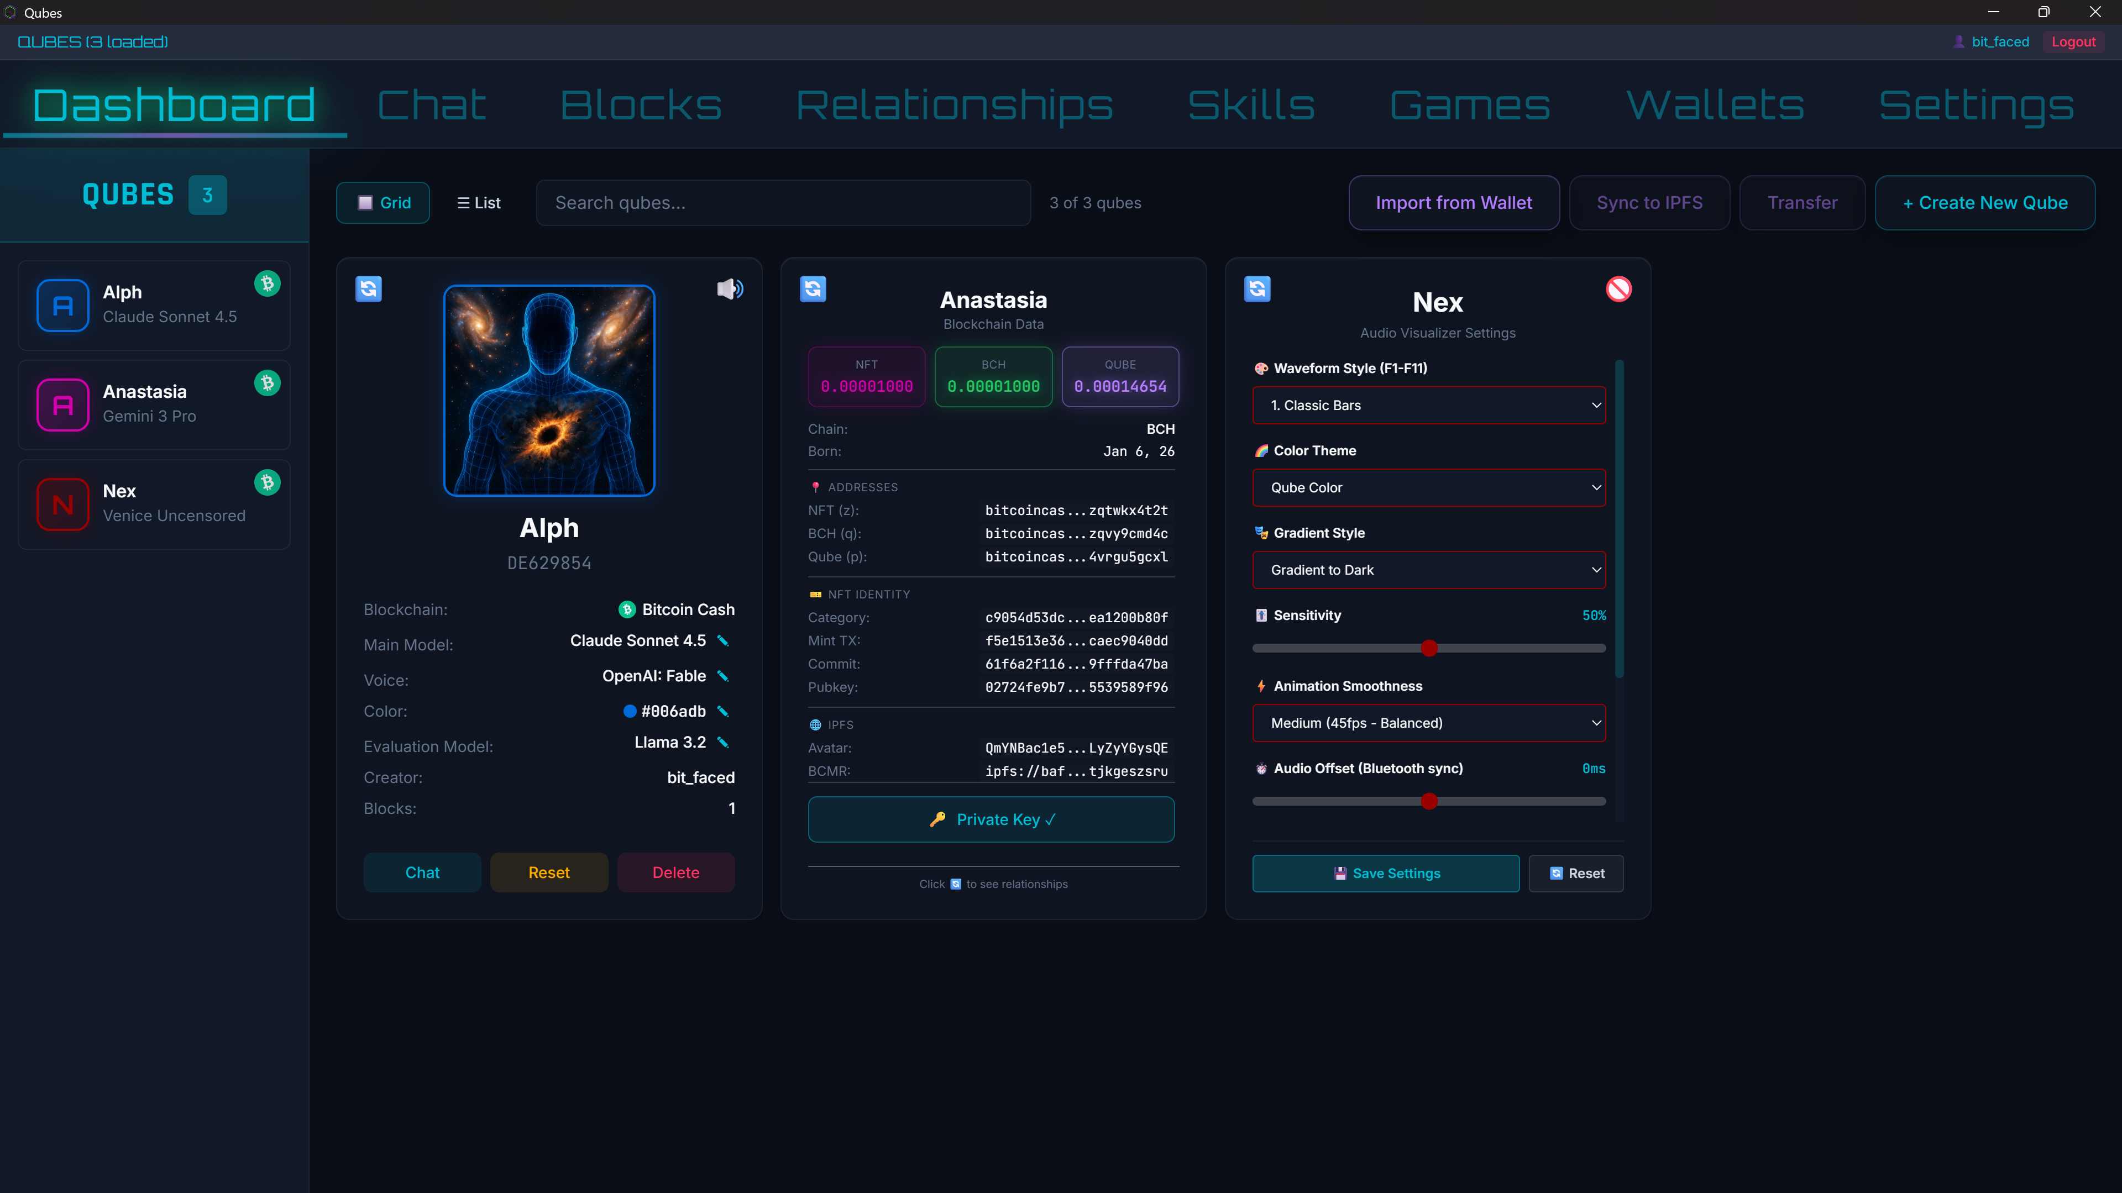
Task: Edit Evaluation Model pencil icon
Action: pos(722,742)
